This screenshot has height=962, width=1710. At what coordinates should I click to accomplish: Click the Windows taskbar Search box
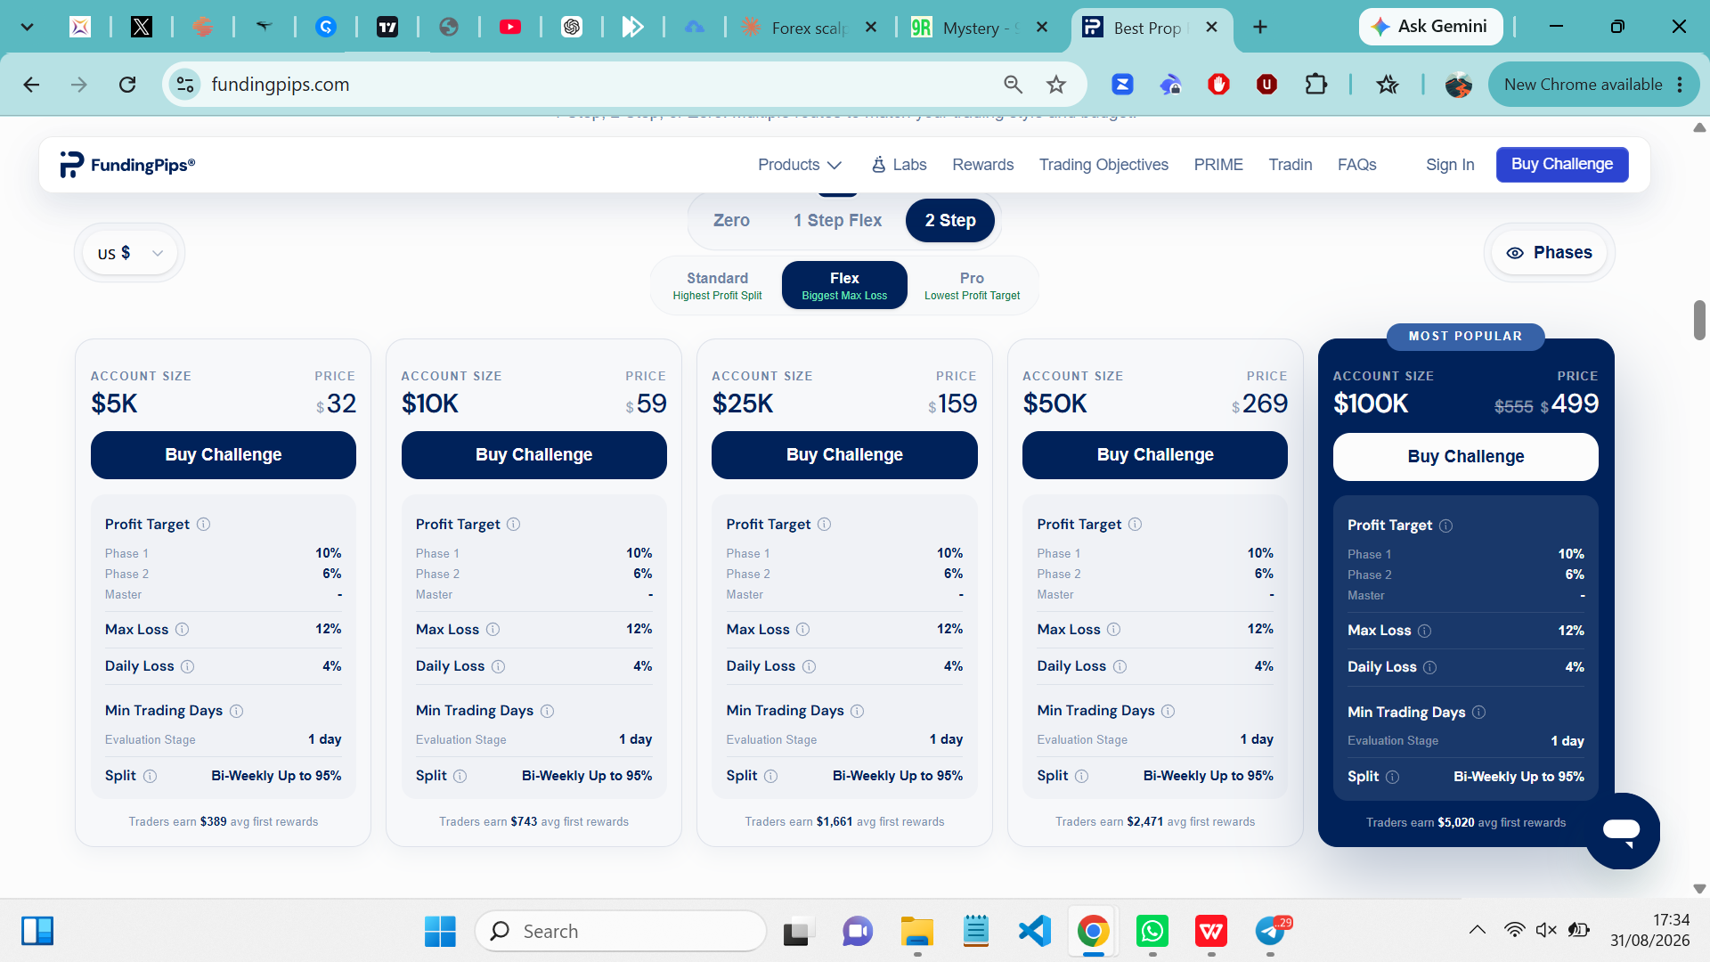pos(621,931)
